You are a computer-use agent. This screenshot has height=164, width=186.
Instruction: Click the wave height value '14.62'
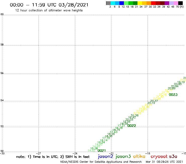[x=91, y=151]
